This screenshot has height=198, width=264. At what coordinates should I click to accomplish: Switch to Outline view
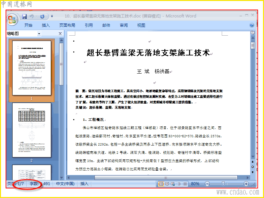[179, 184]
